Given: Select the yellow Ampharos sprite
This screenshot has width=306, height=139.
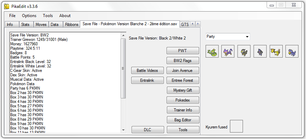Looking at the screenshot, I should pos(276,51).
